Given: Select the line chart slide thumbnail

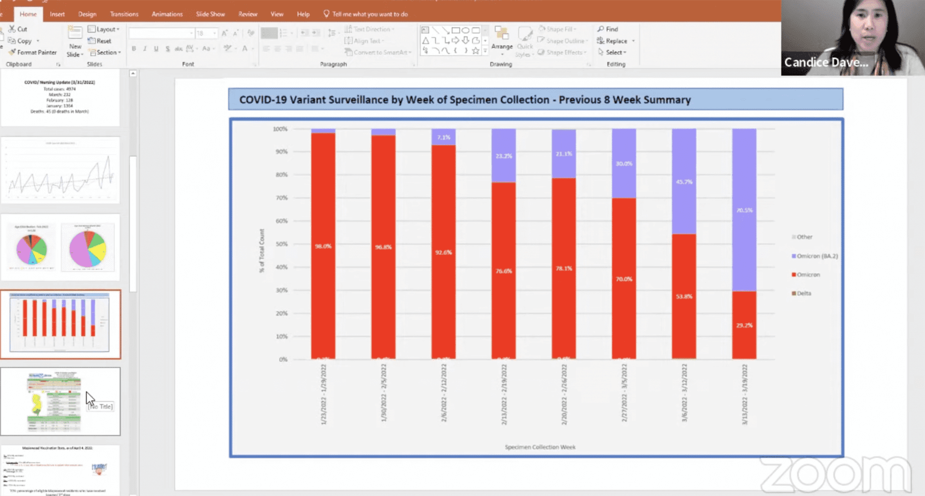Looking at the screenshot, I should [60, 170].
